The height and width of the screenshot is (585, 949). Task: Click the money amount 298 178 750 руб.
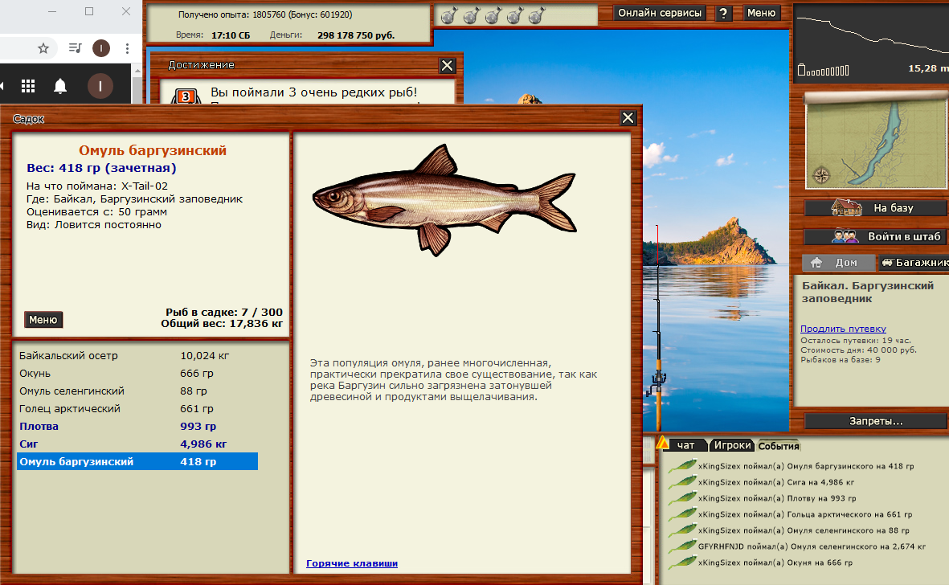356,35
